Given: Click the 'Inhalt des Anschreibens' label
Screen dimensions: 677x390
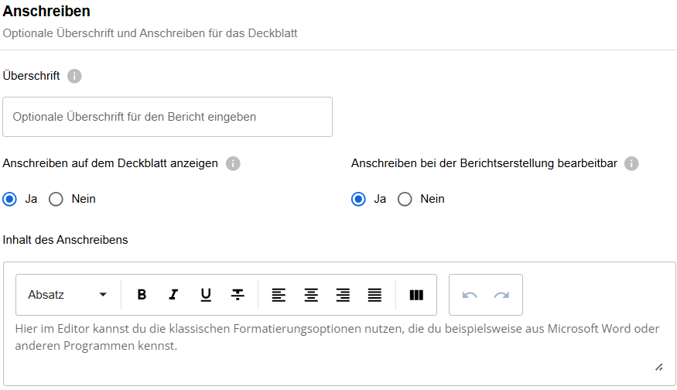Looking at the screenshot, I should [x=65, y=240].
